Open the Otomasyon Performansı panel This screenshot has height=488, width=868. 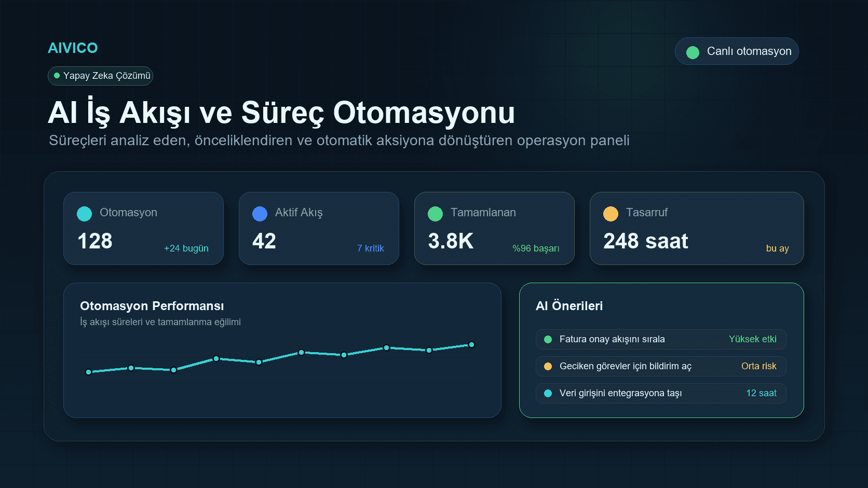pyautogui.click(x=282, y=350)
